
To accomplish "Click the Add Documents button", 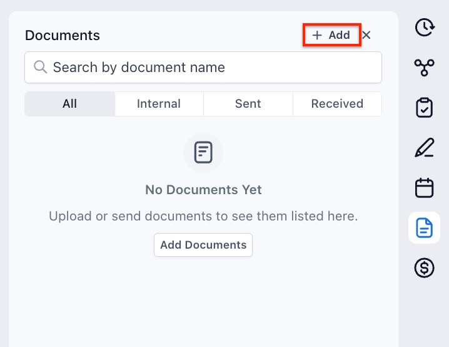I will point(203,245).
